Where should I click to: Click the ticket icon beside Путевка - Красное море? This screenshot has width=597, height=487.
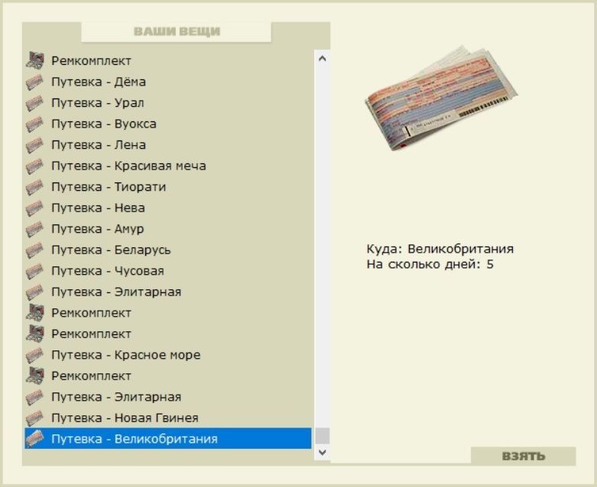tap(34, 355)
